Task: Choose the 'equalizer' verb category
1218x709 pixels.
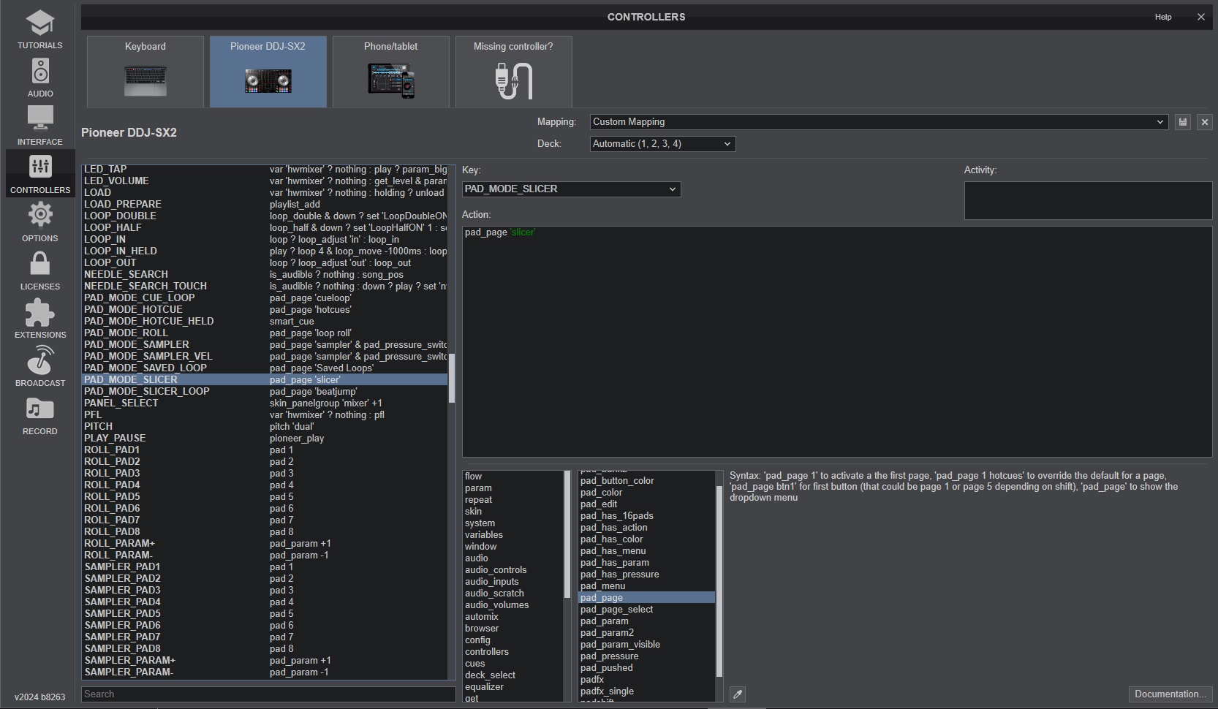Action: 513,687
